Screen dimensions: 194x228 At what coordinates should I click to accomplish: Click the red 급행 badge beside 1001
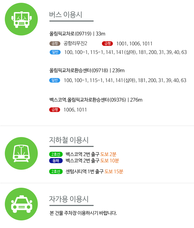click(108, 44)
